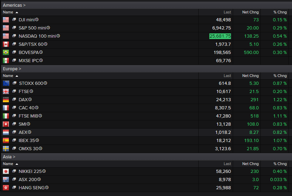Click the S&P/TSX 60 percent change 0.26 %
292x196 pixels.
tap(280, 44)
